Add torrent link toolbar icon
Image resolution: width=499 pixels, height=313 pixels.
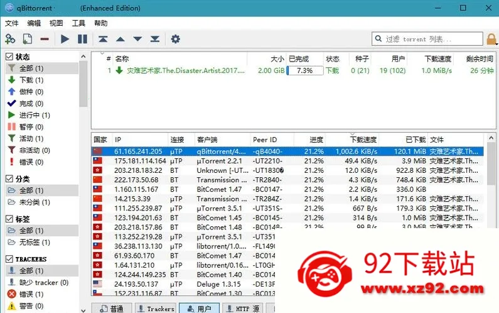coord(10,39)
